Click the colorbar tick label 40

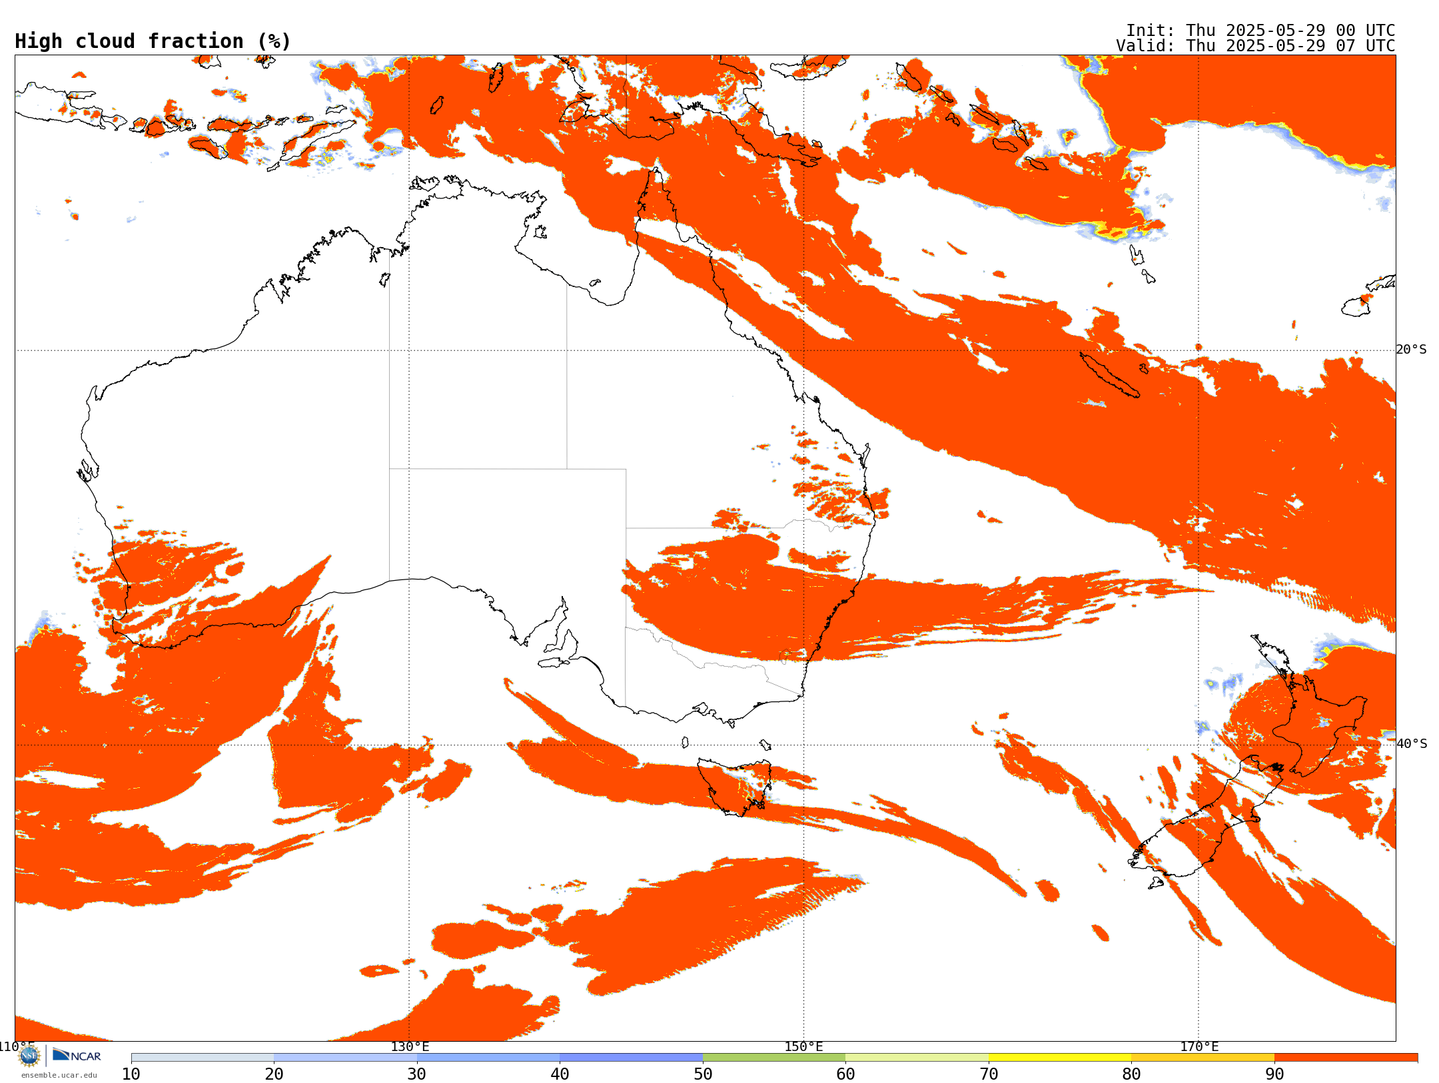click(560, 1074)
